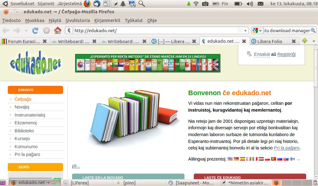Image resolution: width=318 pixels, height=186 pixels.
Task: Open the back/forward history dropdown
Action: coord(26,31)
